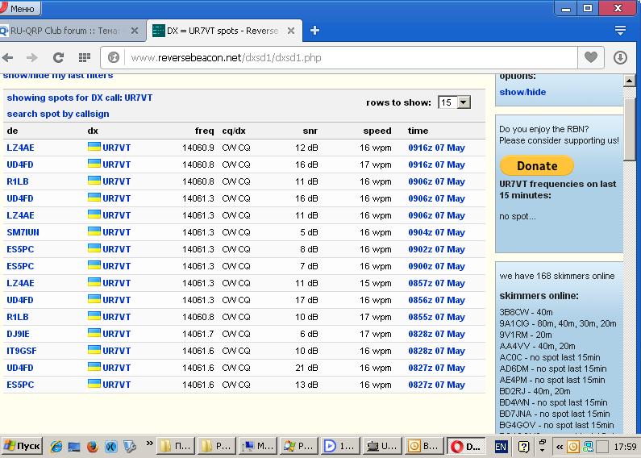
Task: Click search spot by callsign link
Action: pos(58,114)
